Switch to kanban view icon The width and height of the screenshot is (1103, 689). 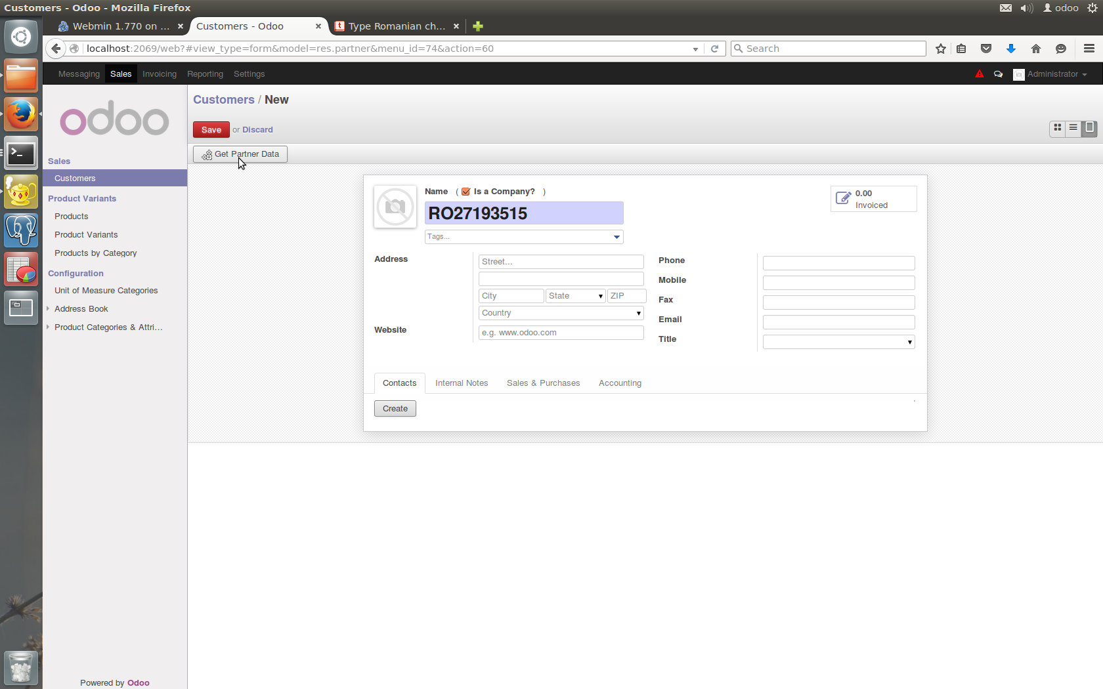tap(1057, 128)
